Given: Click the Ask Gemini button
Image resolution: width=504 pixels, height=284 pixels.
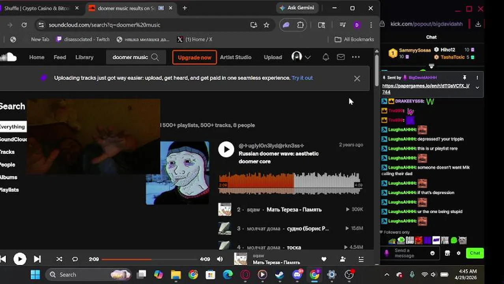Looking at the screenshot, I should [x=297, y=8].
